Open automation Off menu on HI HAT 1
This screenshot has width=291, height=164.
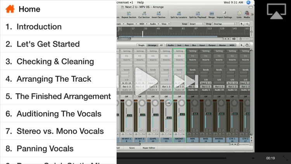[126, 96]
